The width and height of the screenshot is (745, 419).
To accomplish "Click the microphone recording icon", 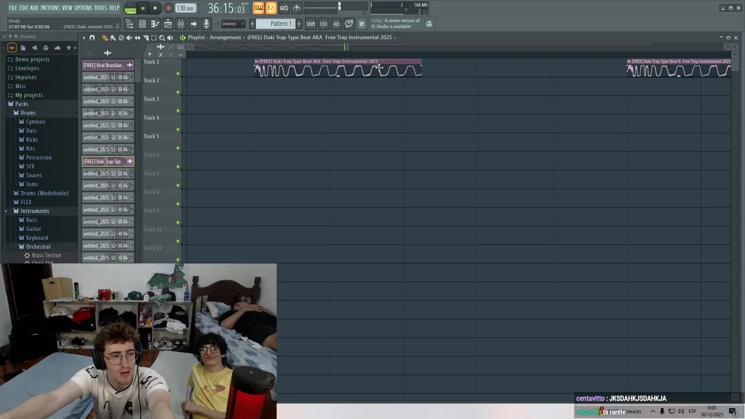I will pyautogui.click(x=206, y=24).
